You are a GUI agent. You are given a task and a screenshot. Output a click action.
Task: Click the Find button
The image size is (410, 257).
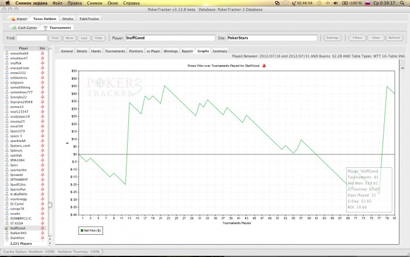coord(55,38)
